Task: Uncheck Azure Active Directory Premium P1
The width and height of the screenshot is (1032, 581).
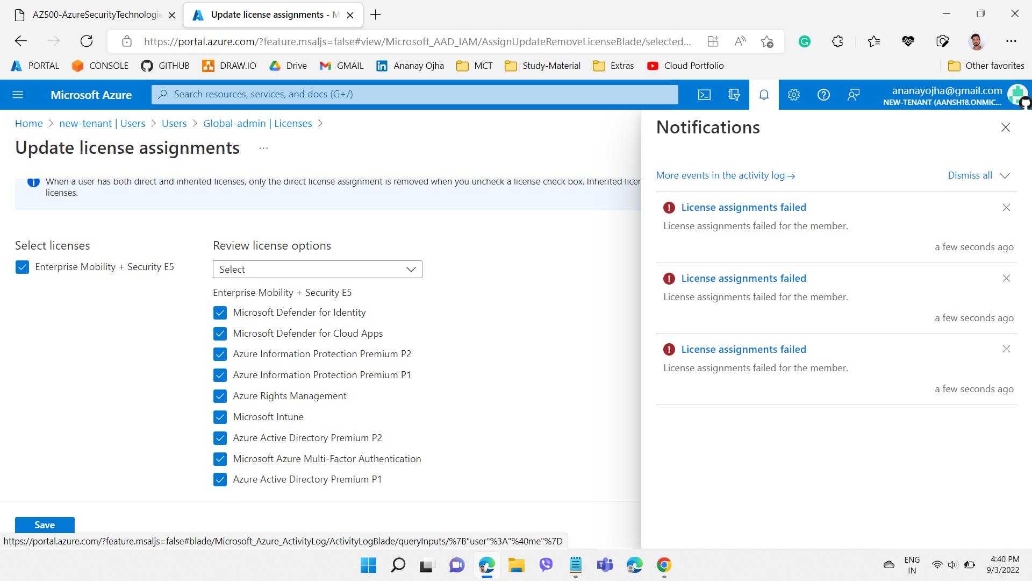Action: tap(220, 480)
